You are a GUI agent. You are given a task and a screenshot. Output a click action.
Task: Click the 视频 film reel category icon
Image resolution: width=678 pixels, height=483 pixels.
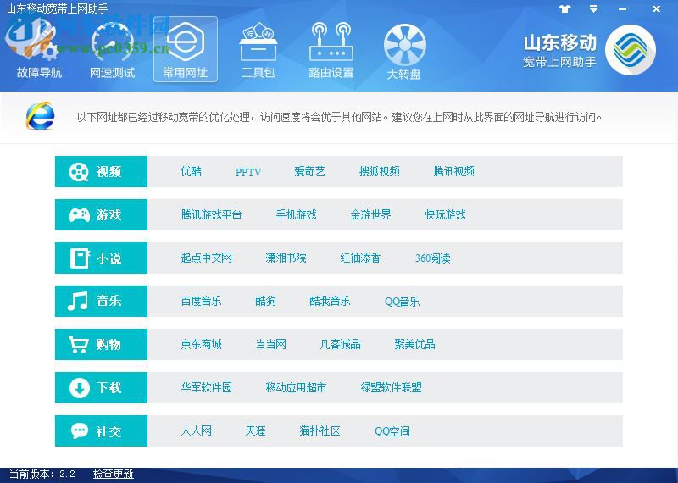coord(79,172)
